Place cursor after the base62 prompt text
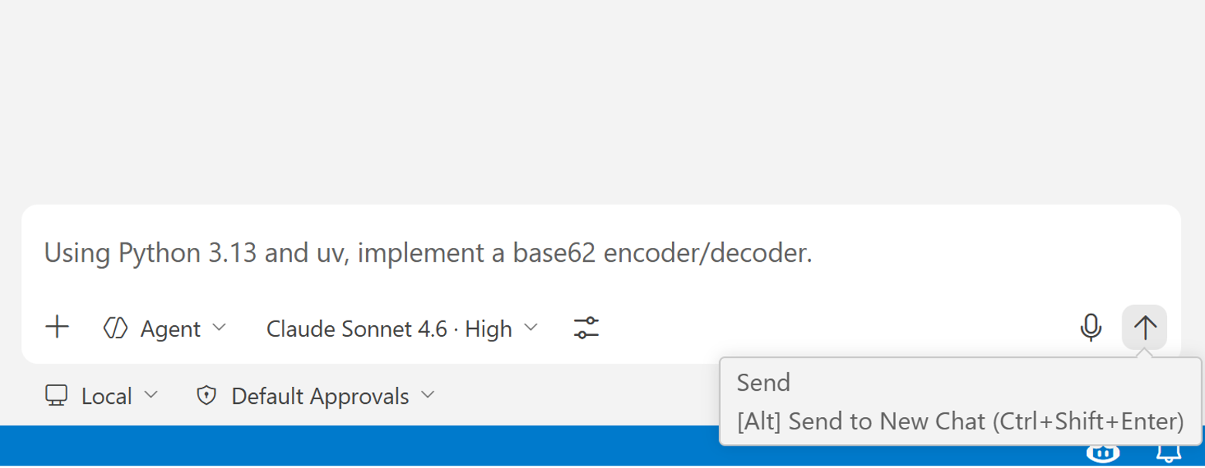 pos(813,253)
